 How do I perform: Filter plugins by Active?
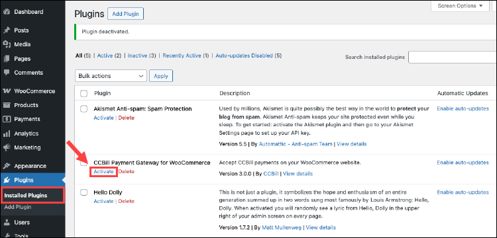[x=105, y=56]
